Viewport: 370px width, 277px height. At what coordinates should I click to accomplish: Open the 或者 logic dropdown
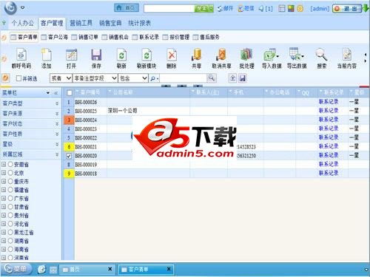pyautogui.click(x=61, y=78)
